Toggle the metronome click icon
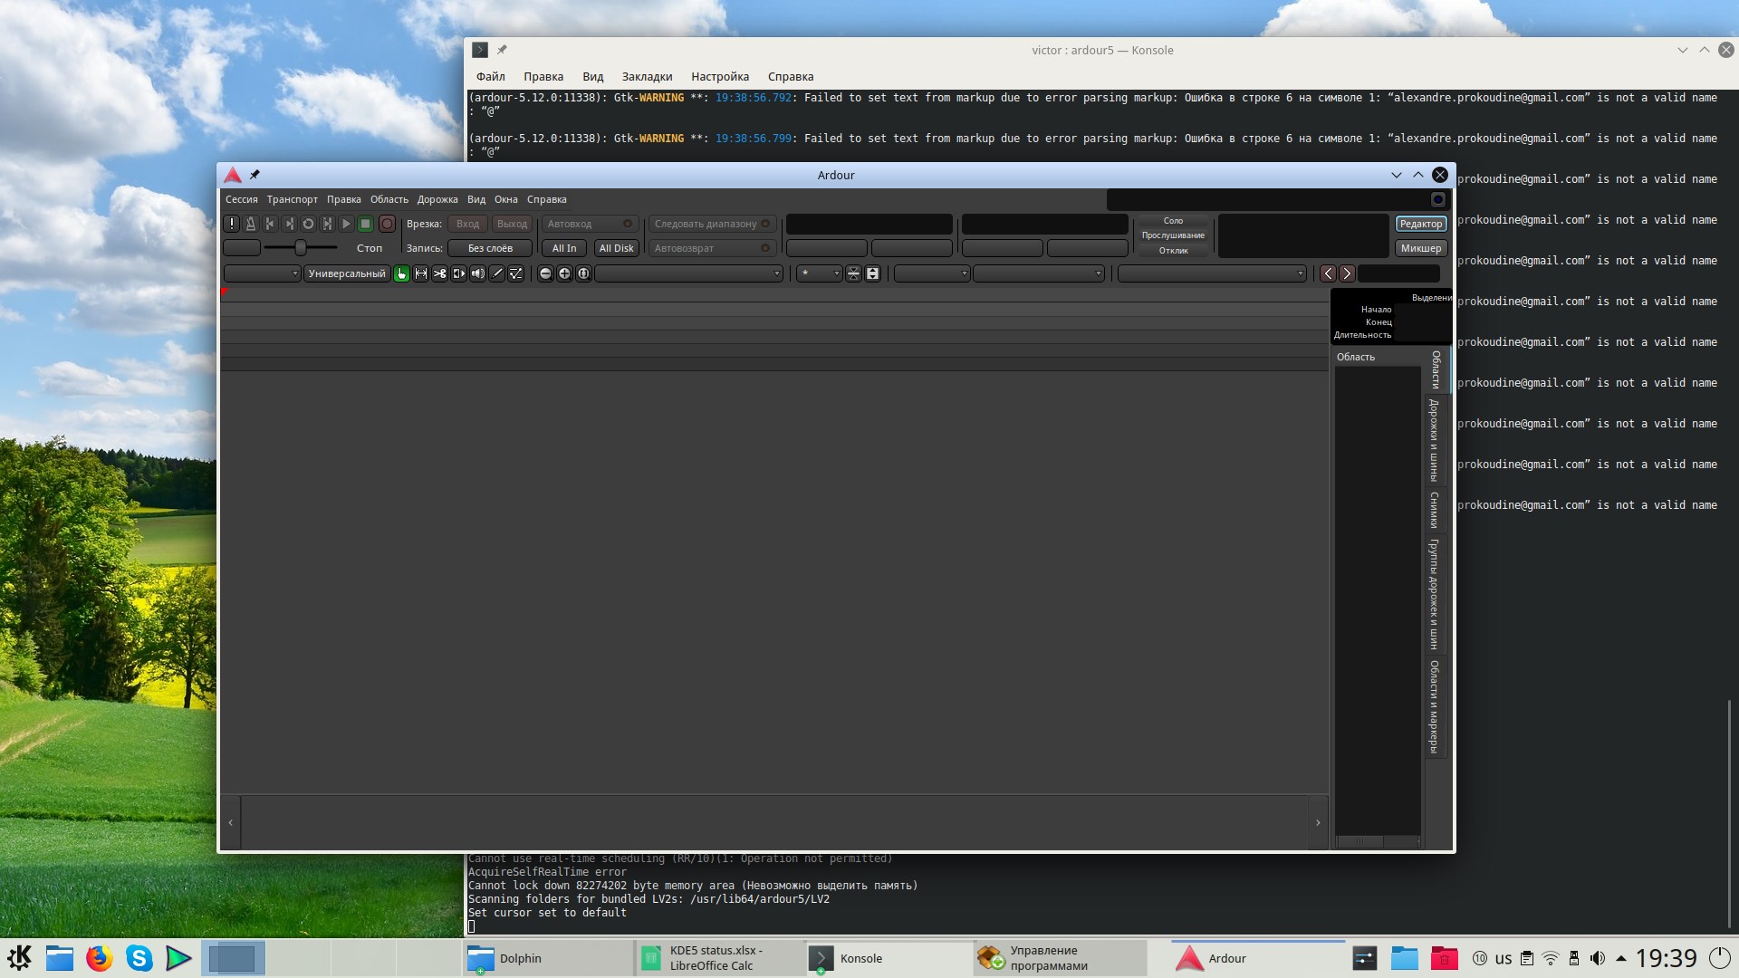The image size is (1739, 978). [x=251, y=224]
